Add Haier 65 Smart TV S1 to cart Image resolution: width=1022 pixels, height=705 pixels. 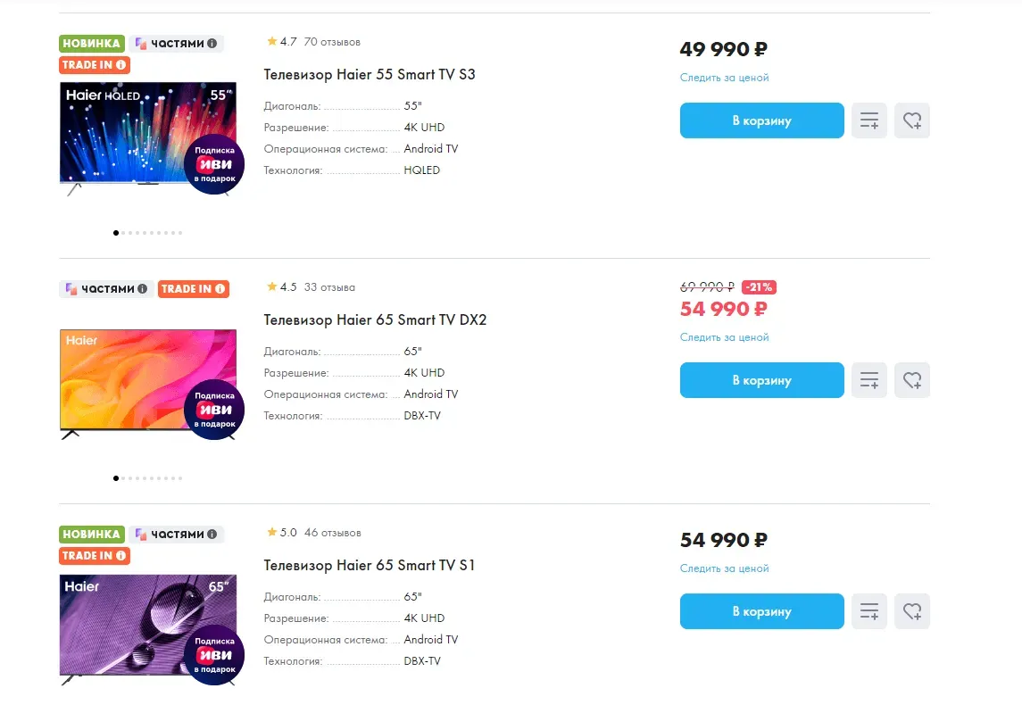[x=761, y=611]
